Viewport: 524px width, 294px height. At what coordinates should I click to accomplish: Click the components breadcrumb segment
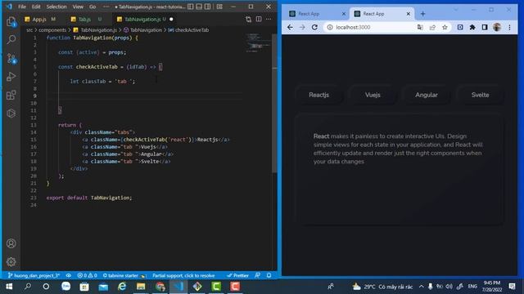coord(52,30)
